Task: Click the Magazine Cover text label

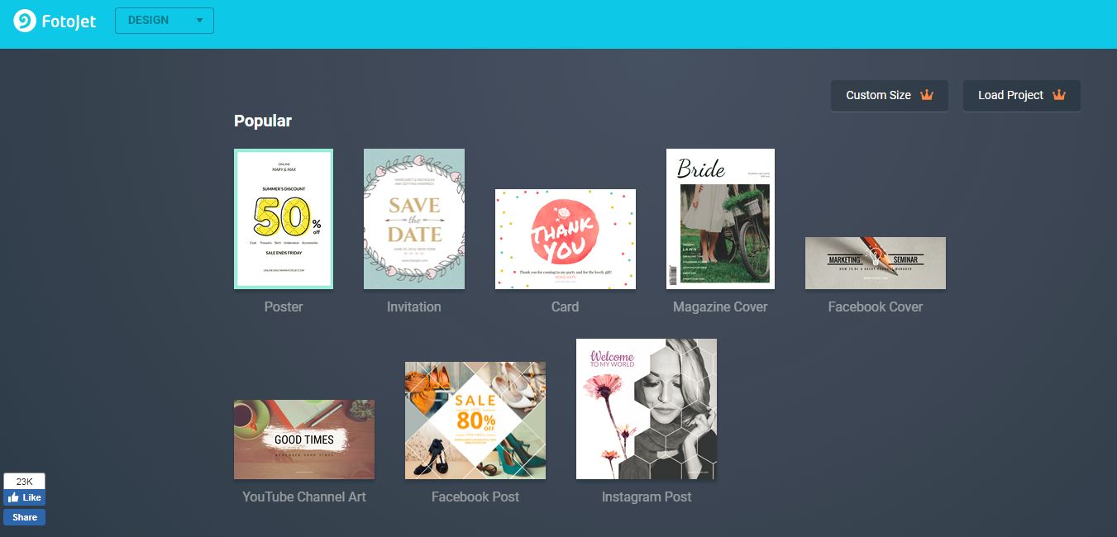Action: coord(720,307)
